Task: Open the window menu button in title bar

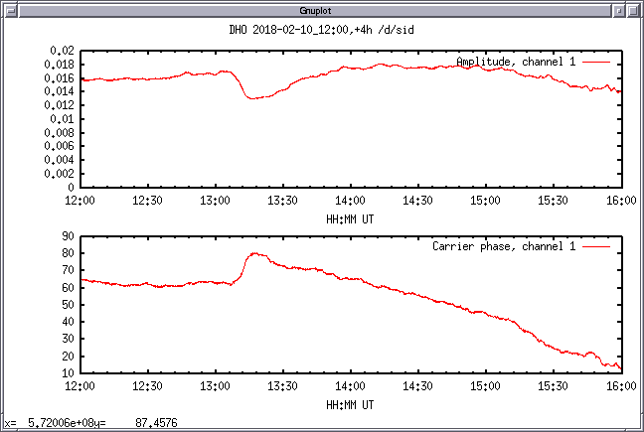Action: tap(9, 9)
